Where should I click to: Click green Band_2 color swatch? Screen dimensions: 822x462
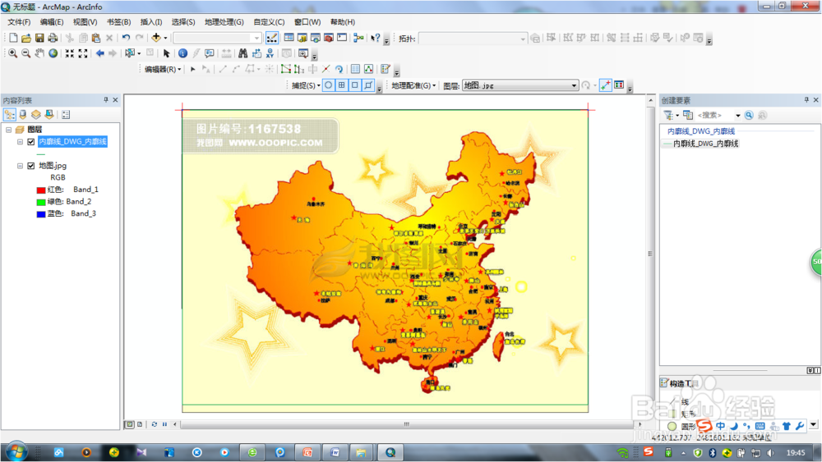[41, 202]
